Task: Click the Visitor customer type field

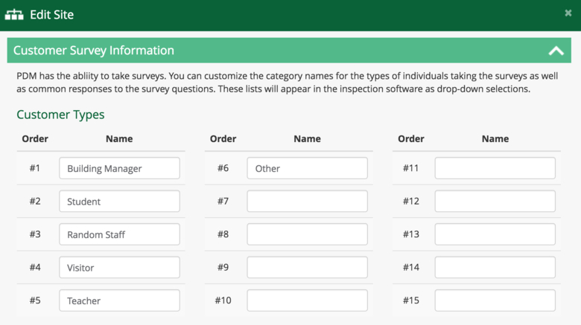Action: click(x=119, y=268)
